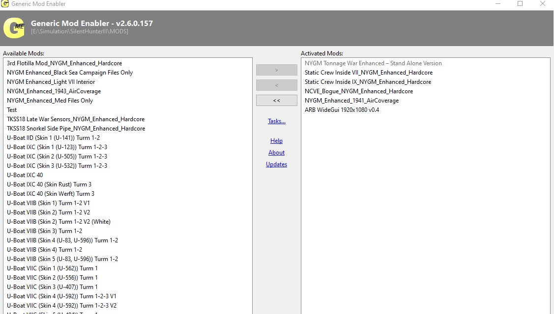554x314 pixels.
Task: Check for Updates link
Action: point(276,164)
